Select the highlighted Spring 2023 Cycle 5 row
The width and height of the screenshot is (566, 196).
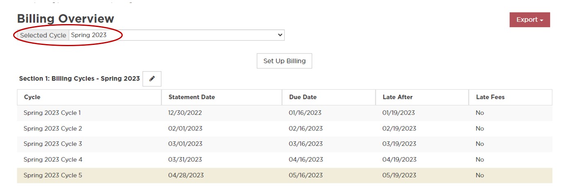(53, 176)
